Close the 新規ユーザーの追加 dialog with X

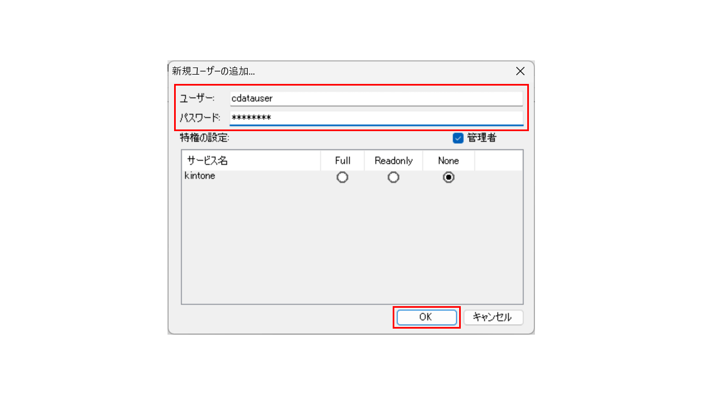(x=520, y=71)
